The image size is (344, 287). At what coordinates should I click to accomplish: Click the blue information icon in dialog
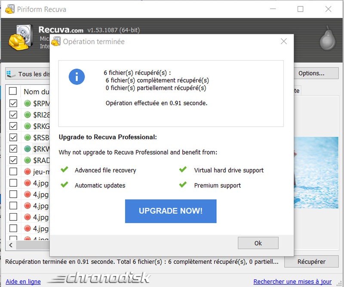pyautogui.click(x=77, y=77)
